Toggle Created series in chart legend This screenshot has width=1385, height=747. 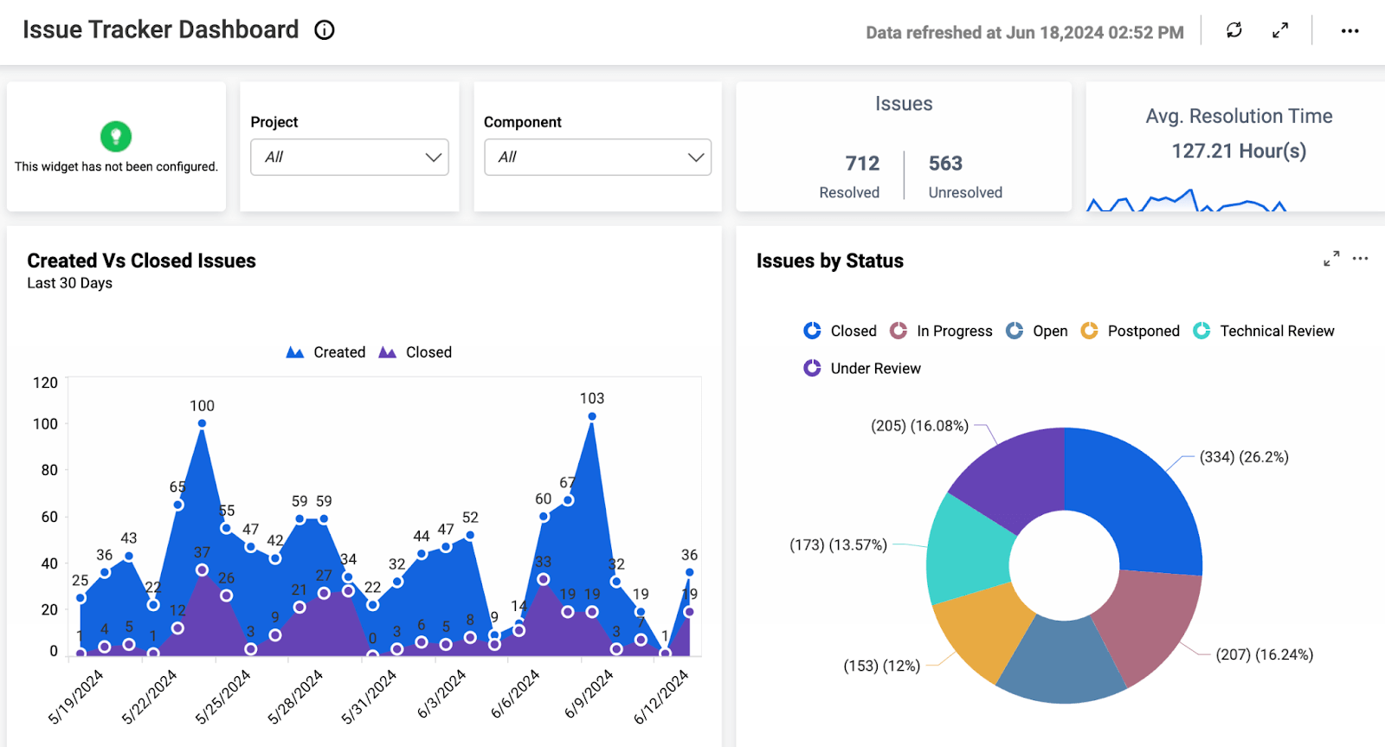coord(326,352)
